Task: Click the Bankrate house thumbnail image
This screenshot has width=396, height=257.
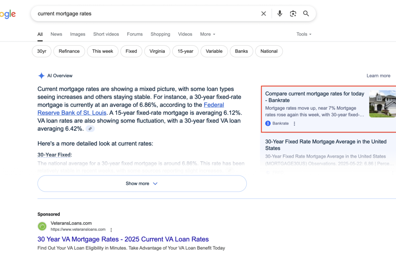Action: (x=382, y=104)
